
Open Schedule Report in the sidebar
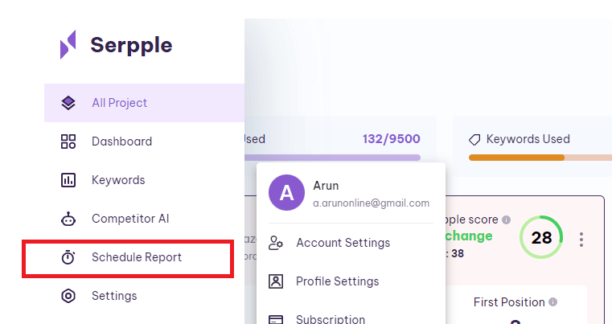click(x=137, y=257)
